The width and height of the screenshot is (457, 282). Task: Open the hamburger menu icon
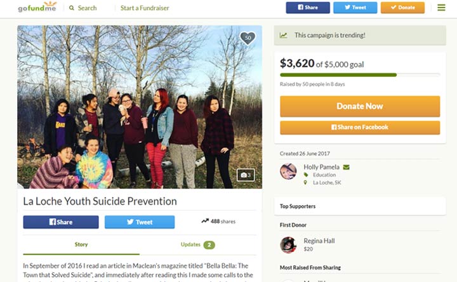pyautogui.click(x=441, y=8)
